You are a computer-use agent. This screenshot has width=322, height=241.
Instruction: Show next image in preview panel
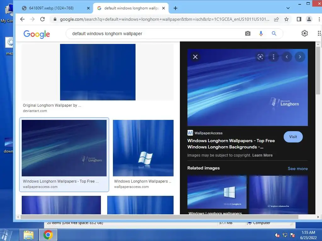[x=300, y=57]
